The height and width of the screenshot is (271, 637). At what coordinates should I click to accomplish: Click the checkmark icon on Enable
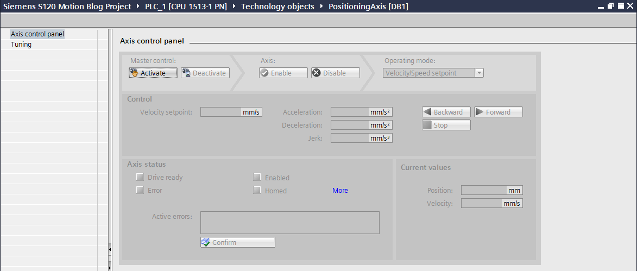264,73
